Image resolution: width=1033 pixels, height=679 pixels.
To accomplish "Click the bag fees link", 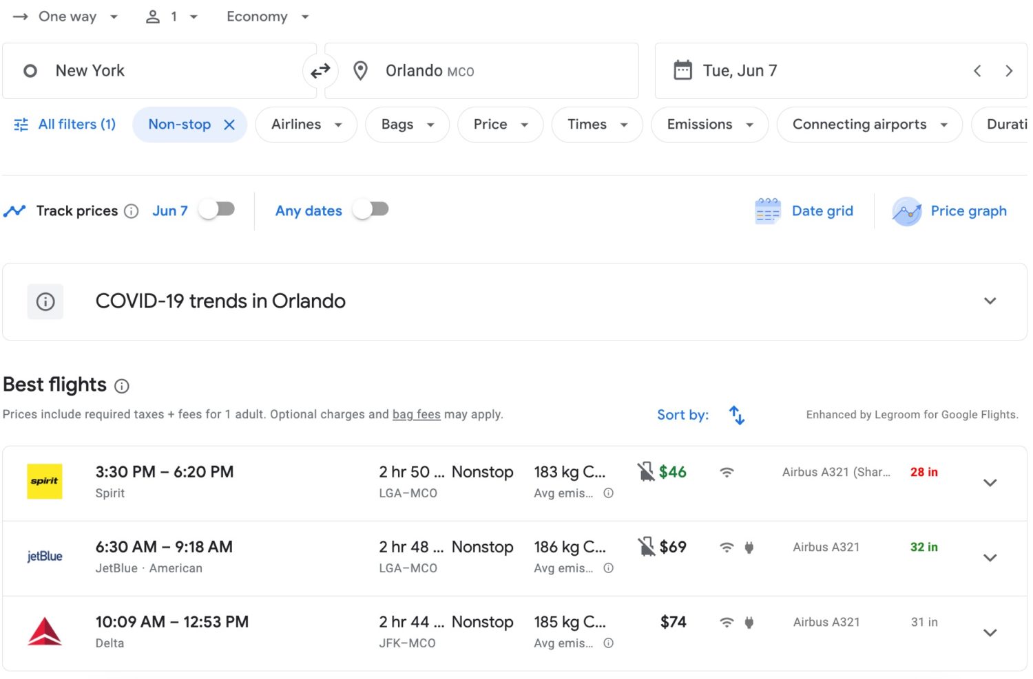I will pyautogui.click(x=416, y=414).
